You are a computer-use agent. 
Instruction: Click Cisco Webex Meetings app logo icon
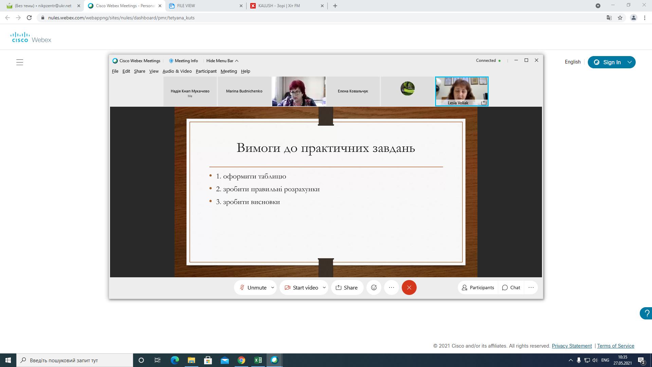pyautogui.click(x=115, y=61)
